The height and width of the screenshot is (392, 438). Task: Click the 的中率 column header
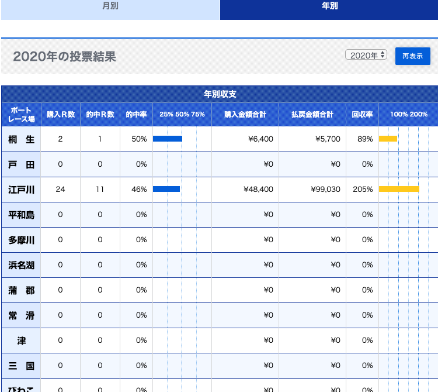point(136,115)
